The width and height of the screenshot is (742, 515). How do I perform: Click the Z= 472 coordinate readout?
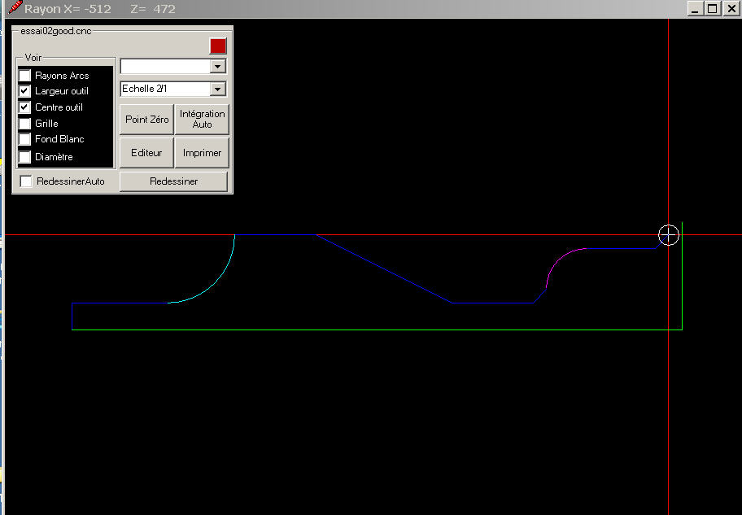point(153,9)
